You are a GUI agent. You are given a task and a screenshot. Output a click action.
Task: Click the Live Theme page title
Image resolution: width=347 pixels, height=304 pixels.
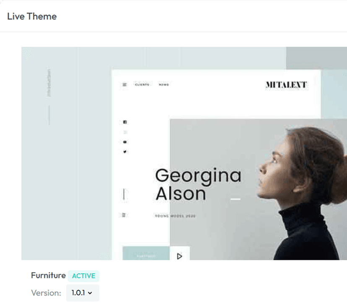[x=32, y=16]
